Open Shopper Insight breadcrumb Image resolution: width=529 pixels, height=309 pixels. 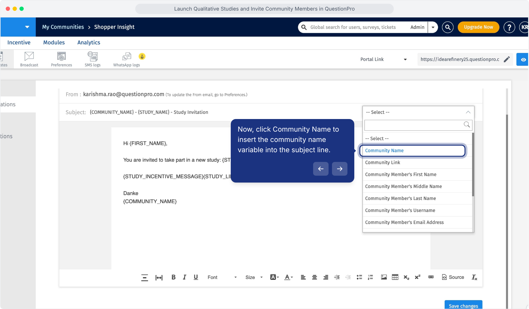point(114,27)
